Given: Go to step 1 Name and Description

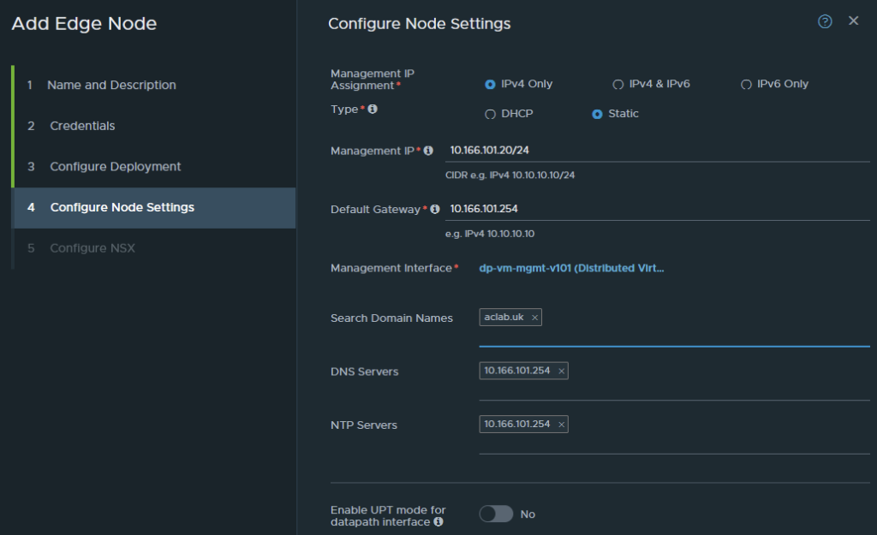Looking at the screenshot, I should [111, 85].
